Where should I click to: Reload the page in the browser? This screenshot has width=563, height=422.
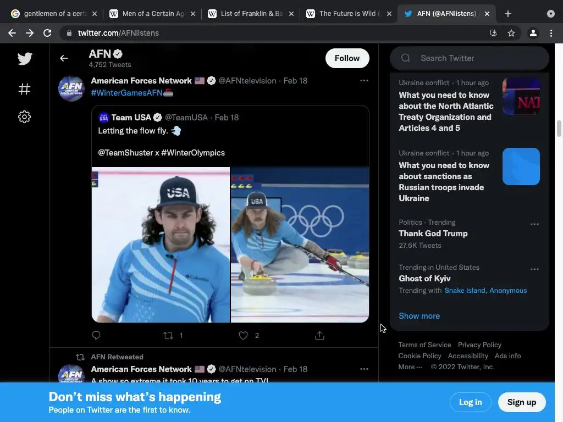[x=47, y=33]
